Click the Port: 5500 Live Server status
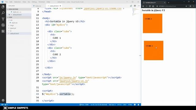Screen dimensions: 196x110 [84, 105]
